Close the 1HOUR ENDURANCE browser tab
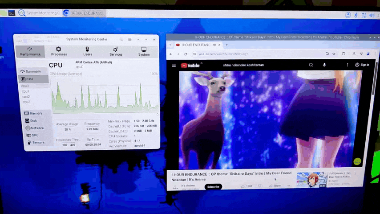 tap(219, 45)
